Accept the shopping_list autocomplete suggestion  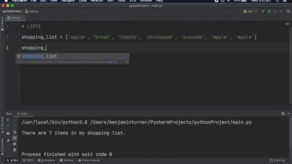pos(73,56)
